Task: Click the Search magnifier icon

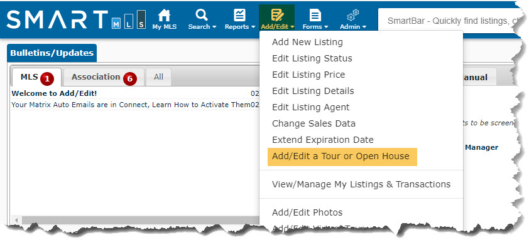Action: point(202,15)
